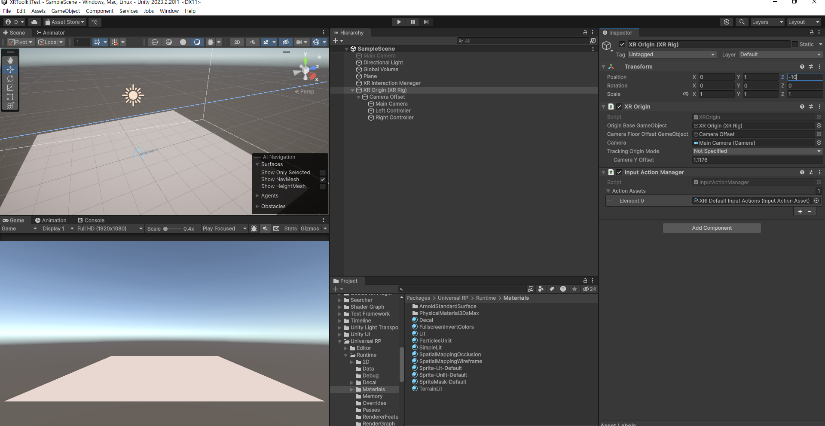Disable the Input Action Manager checkbox
This screenshot has height=426, width=825.
[x=619, y=172]
